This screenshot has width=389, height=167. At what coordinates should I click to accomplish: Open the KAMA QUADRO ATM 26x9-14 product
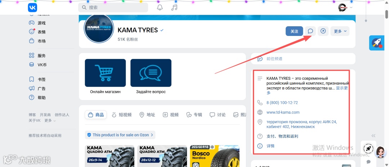pos(109,156)
